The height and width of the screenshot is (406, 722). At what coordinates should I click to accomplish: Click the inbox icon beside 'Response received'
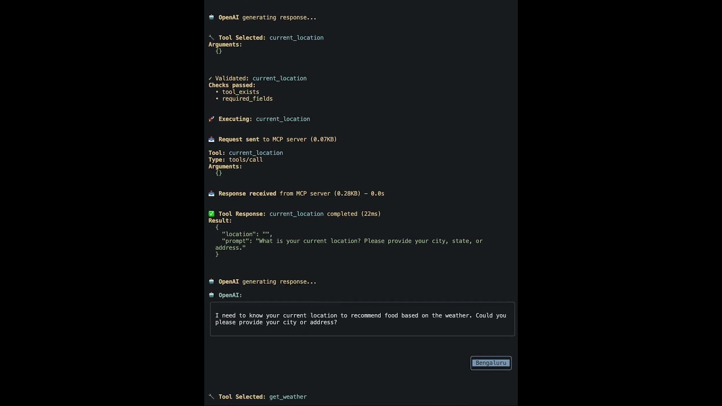212,193
